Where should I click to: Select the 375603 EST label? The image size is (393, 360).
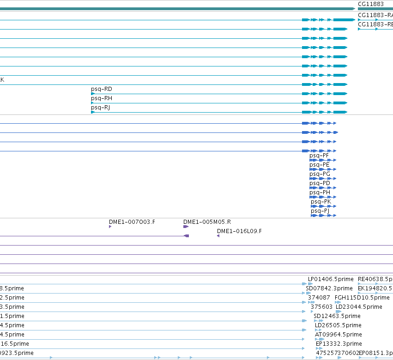click(x=321, y=307)
